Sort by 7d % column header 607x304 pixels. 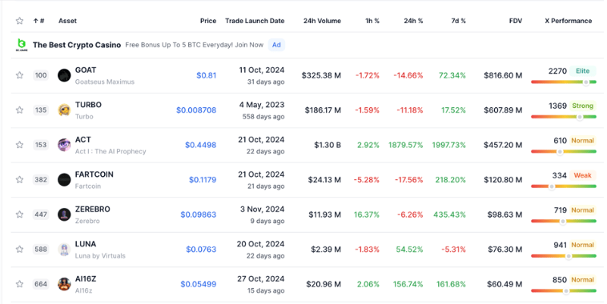click(458, 21)
